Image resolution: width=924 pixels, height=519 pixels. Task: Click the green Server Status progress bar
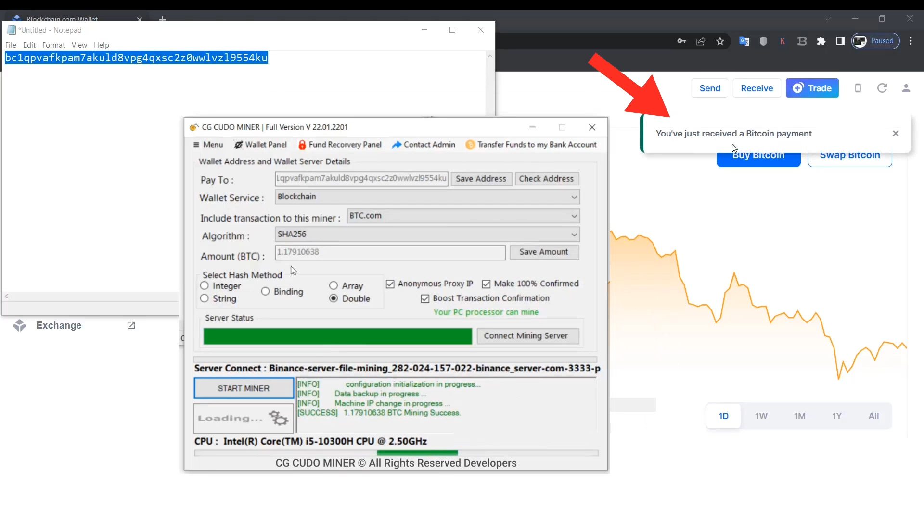(x=337, y=336)
